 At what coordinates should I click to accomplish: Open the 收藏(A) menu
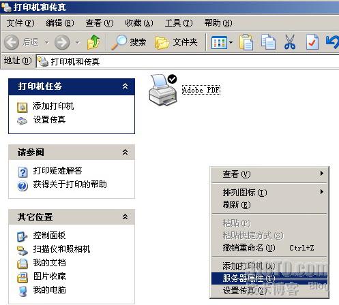click(x=139, y=23)
